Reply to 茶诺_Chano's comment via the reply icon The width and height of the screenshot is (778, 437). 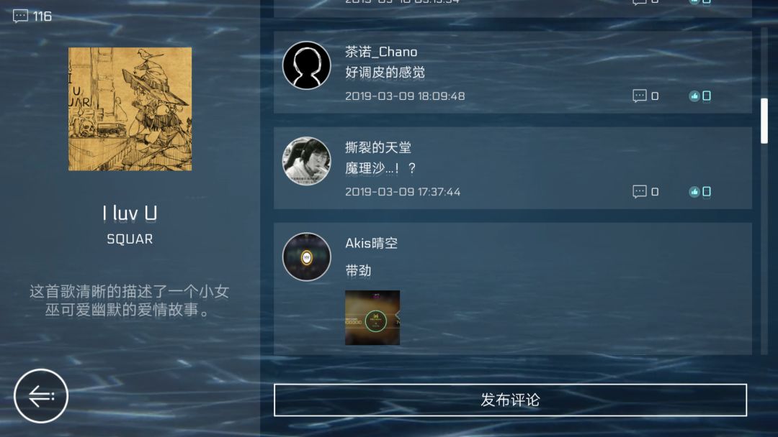pyautogui.click(x=640, y=96)
